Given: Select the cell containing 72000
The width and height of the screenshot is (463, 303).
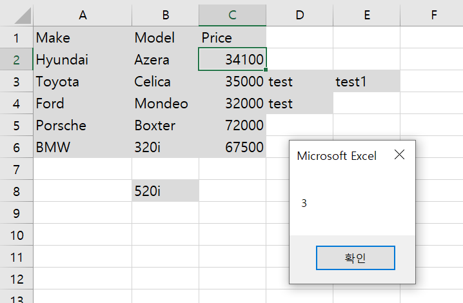Looking at the screenshot, I should (x=232, y=125).
